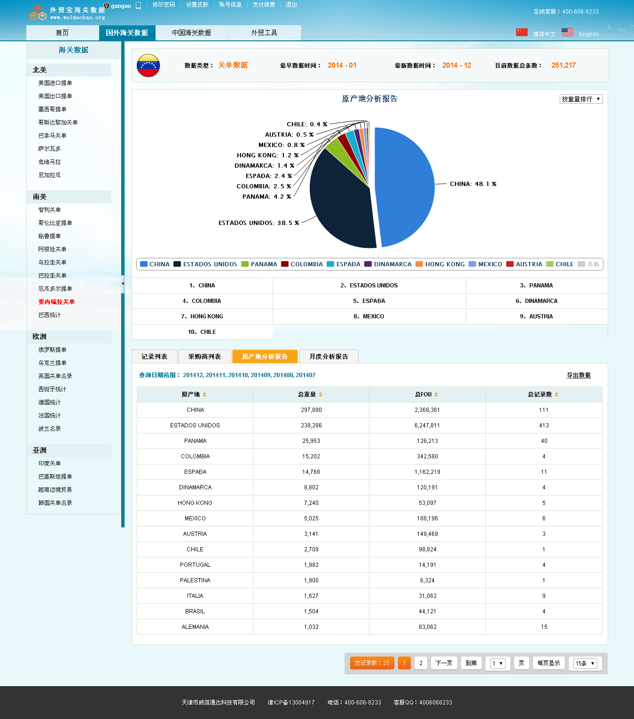Open 巴西统计 in sidebar
The width and height of the screenshot is (634, 719).
coord(49,315)
